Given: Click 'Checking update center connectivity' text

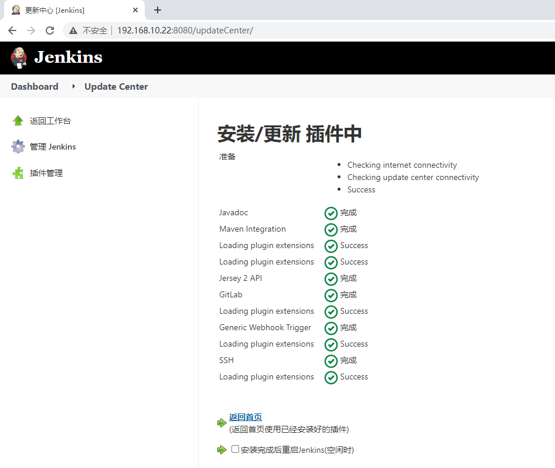Looking at the screenshot, I should (413, 177).
